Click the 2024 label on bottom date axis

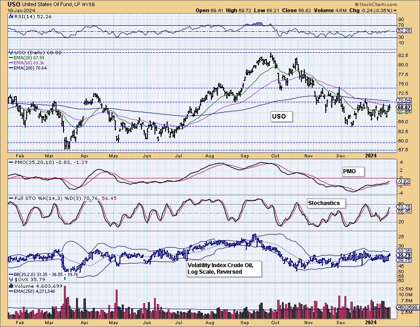click(x=371, y=322)
